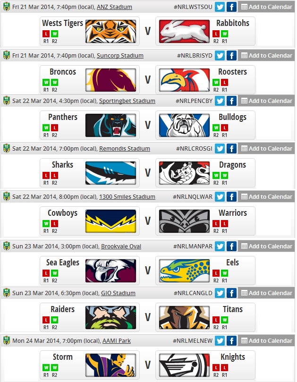Screen dimensions: 297x382
Task: Open the Rabbitohs team logo
Action: [185, 31]
